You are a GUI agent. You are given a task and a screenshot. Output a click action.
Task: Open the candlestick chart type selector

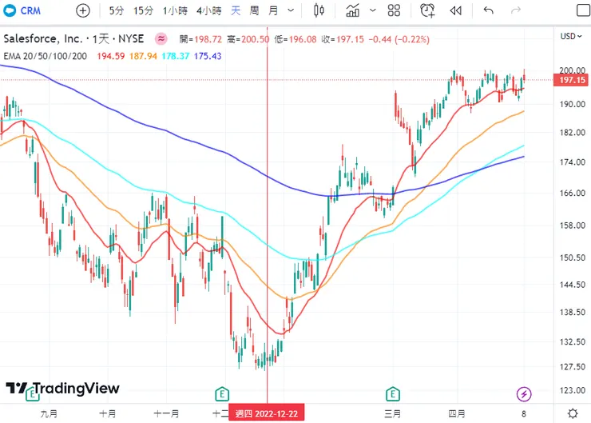tap(319, 10)
